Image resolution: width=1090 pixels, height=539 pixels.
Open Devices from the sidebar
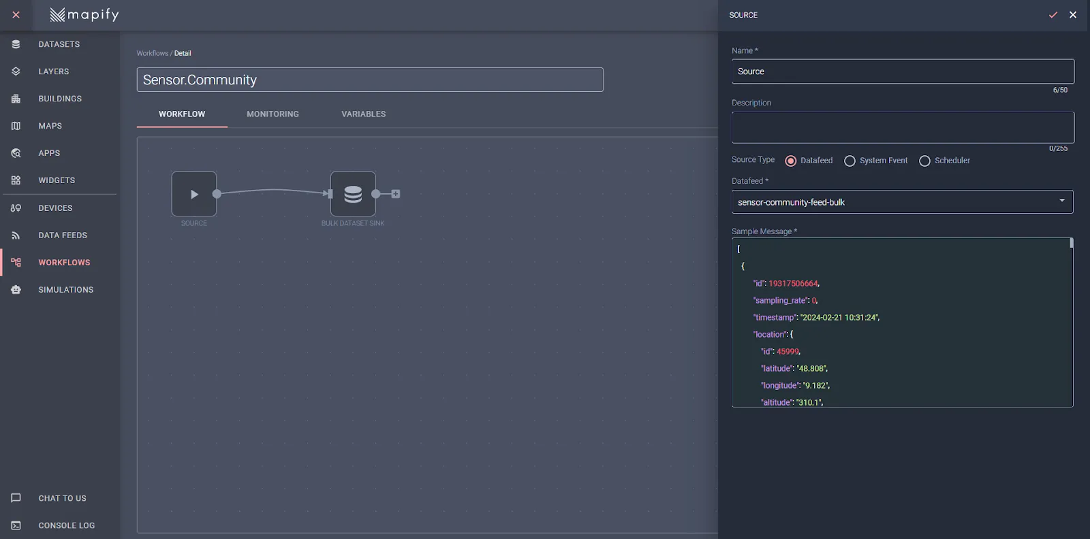click(x=55, y=208)
